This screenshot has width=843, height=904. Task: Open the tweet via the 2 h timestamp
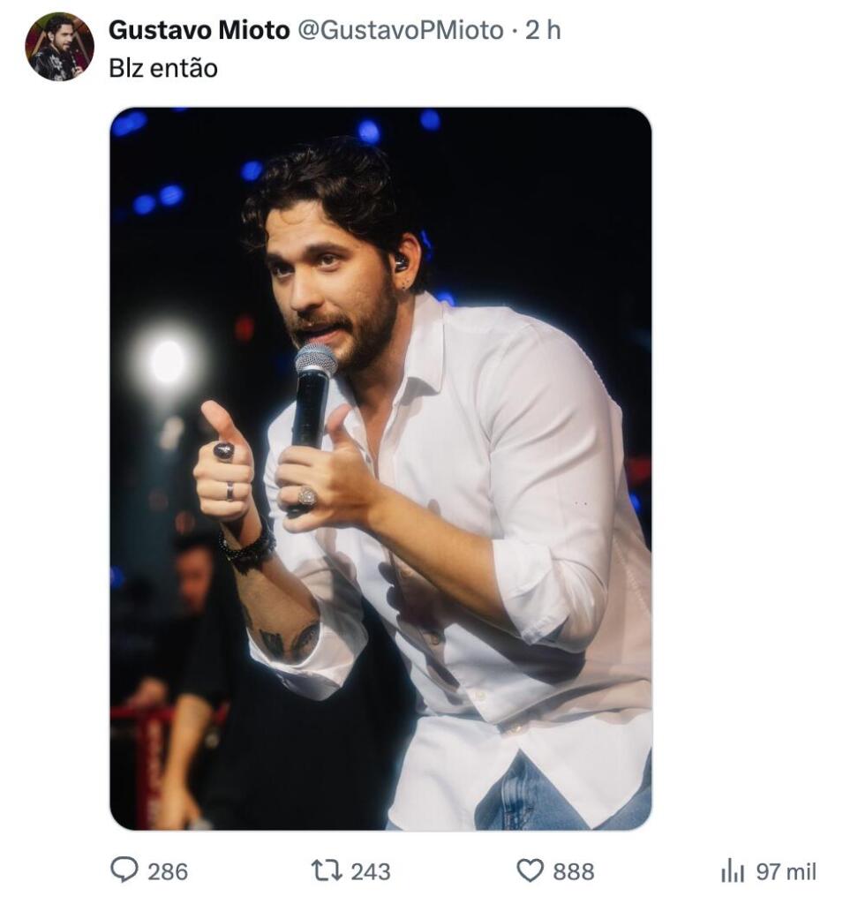point(543,30)
